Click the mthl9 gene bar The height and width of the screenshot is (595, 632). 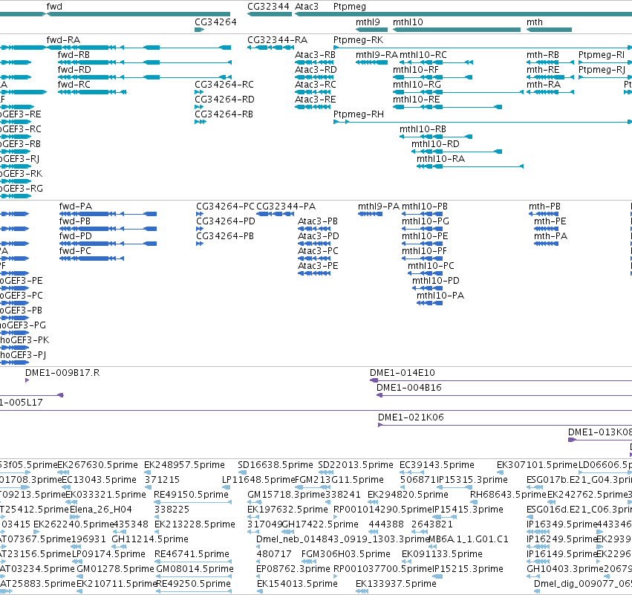tap(371, 30)
